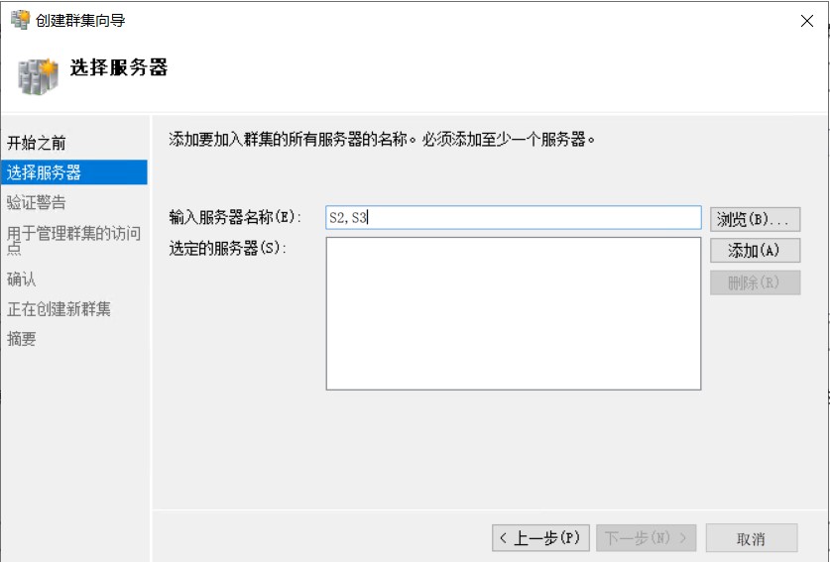The height and width of the screenshot is (562, 830).
Task: Click the 选定的服务器(S) label
Action: tap(228, 248)
